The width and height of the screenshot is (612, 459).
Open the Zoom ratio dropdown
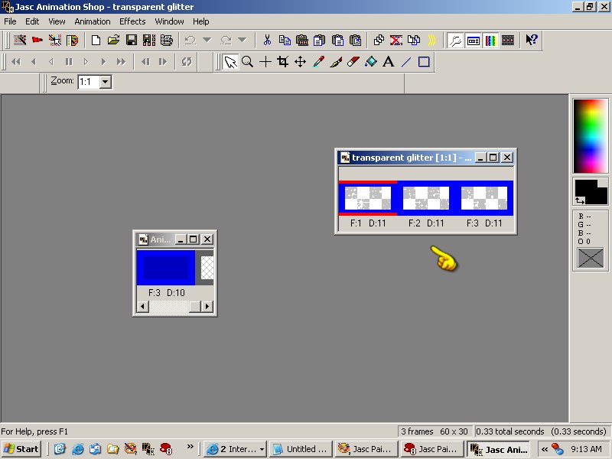[x=105, y=81]
